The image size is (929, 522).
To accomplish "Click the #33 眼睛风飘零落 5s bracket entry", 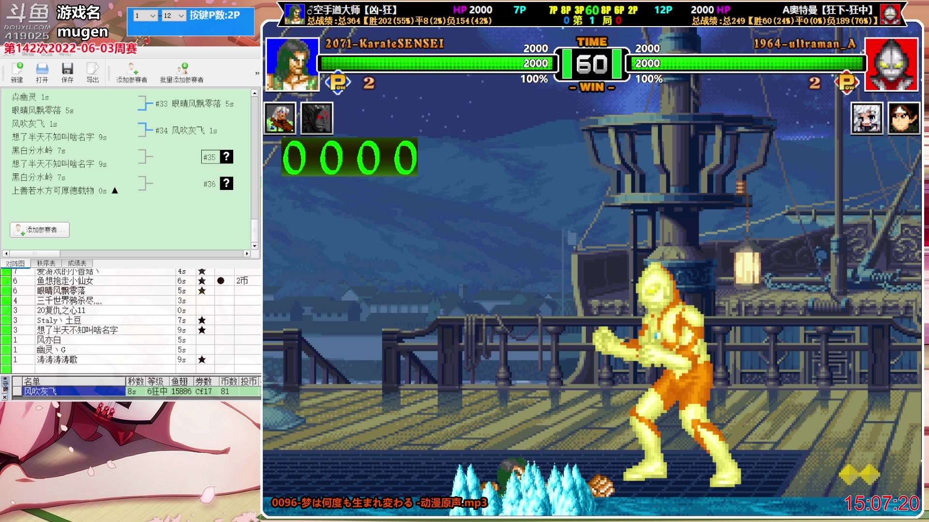I will [x=195, y=104].
